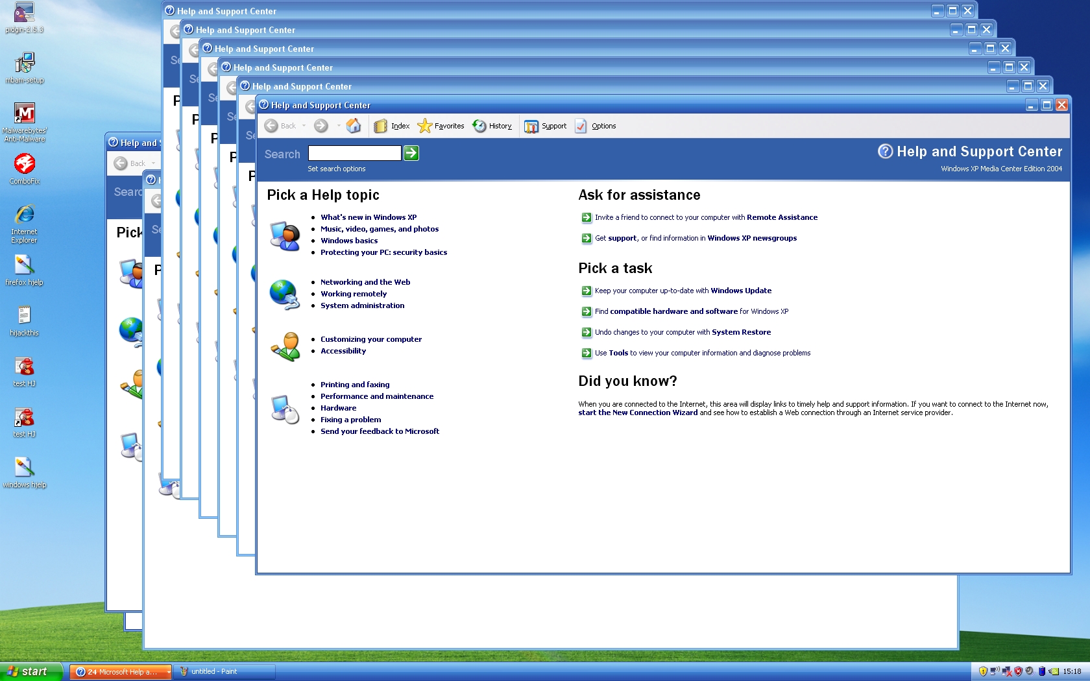Open Working remotely help topic
Screen dimensions: 1090x681
[354, 294]
